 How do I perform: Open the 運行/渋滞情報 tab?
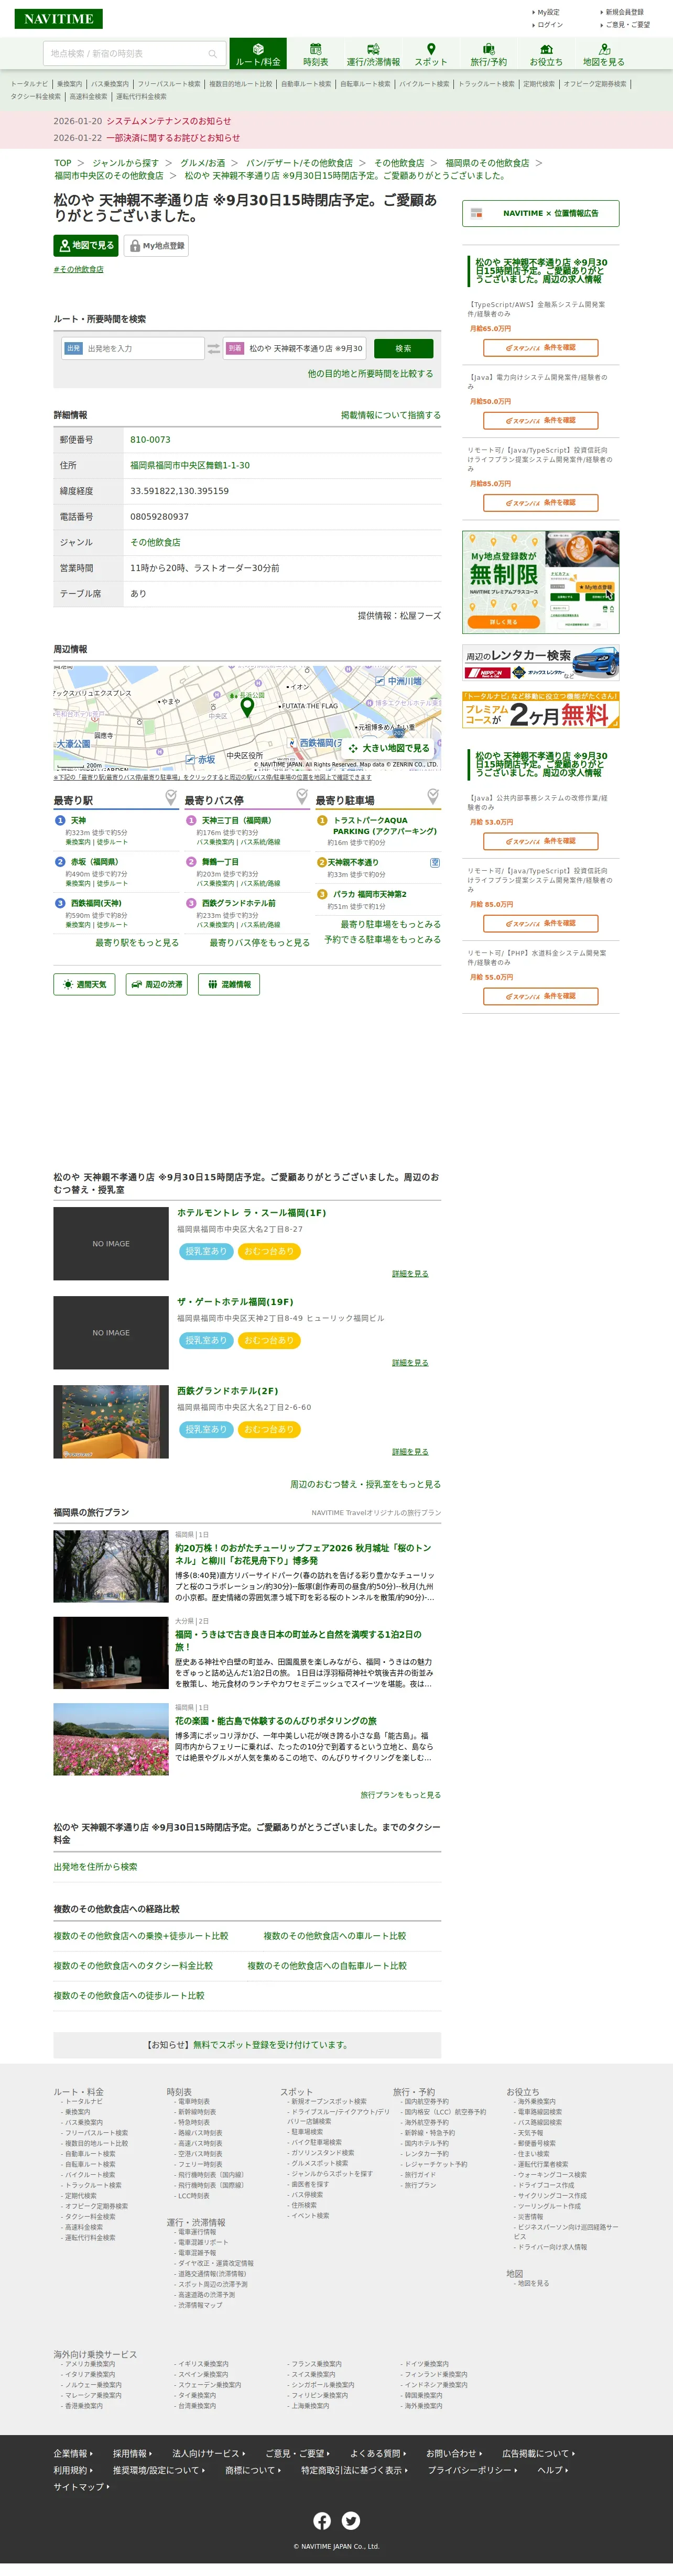(x=373, y=54)
